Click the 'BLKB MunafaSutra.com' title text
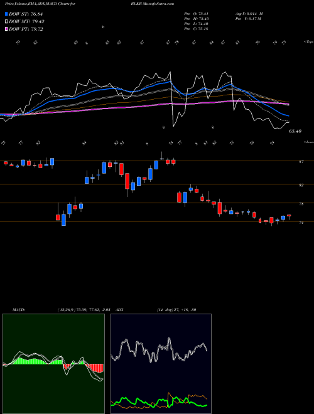 (152, 4)
